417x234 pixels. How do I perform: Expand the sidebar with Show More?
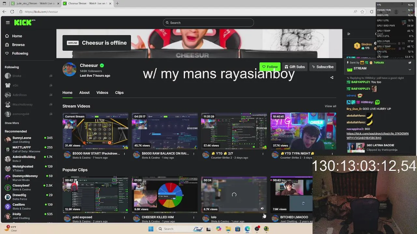[x=12, y=123]
